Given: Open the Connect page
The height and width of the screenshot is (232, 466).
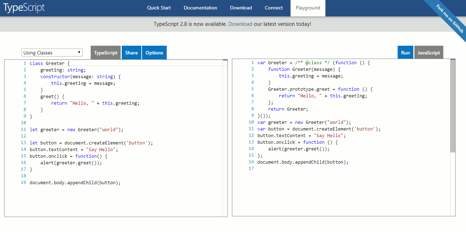Looking at the screenshot, I should coord(274,8).
